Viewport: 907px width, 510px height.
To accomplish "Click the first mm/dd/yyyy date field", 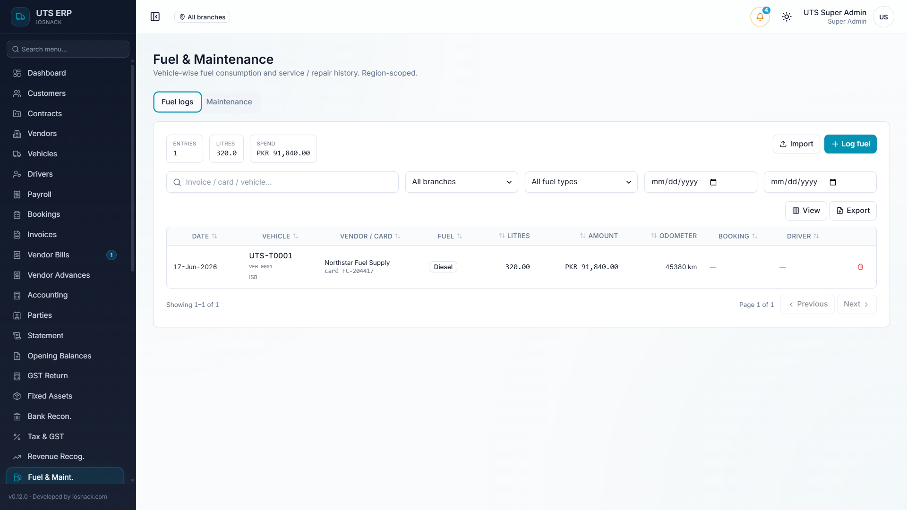I will tap(701, 182).
